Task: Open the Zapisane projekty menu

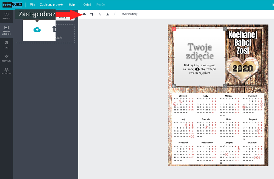Action: (51, 5)
